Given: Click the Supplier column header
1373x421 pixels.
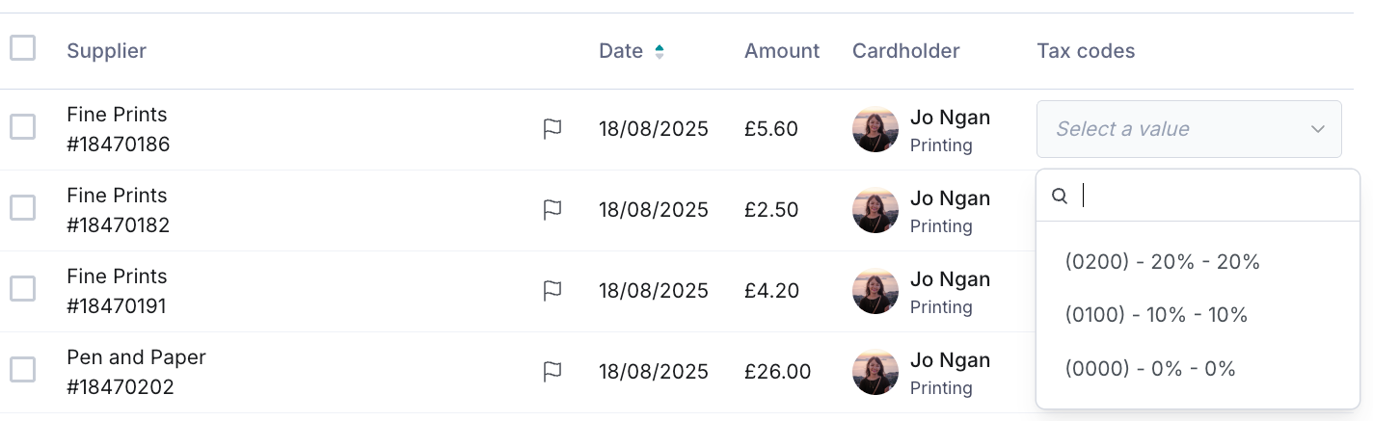Looking at the screenshot, I should pyautogui.click(x=106, y=51).
